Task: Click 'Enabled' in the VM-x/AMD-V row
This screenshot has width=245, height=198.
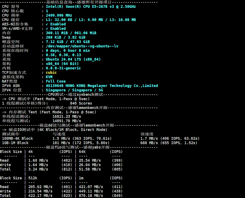Action: tap(58, 29)
